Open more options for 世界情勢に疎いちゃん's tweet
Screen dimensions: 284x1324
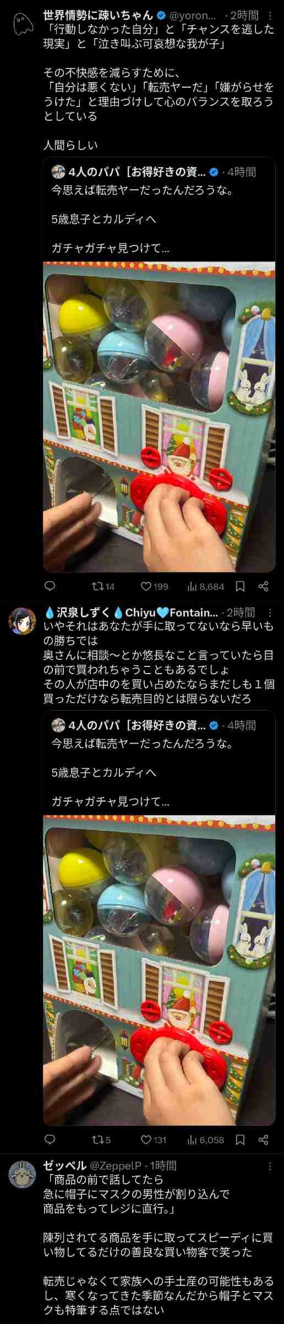click(270, 15)
